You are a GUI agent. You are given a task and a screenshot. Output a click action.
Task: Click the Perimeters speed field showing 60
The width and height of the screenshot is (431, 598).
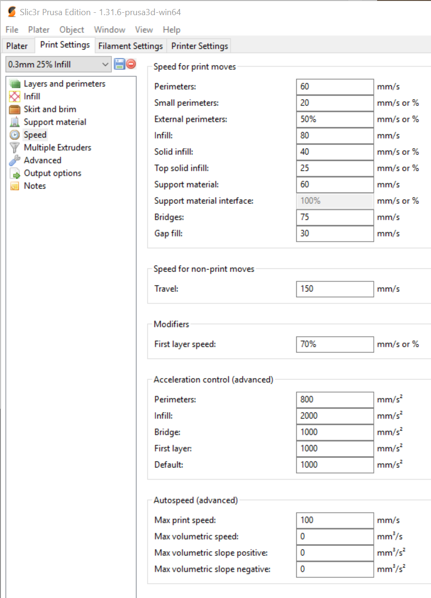335,87
